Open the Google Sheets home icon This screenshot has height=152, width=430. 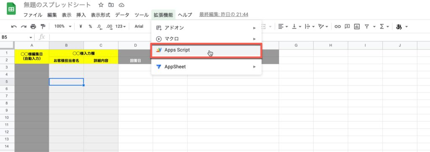tap(11, 9)
